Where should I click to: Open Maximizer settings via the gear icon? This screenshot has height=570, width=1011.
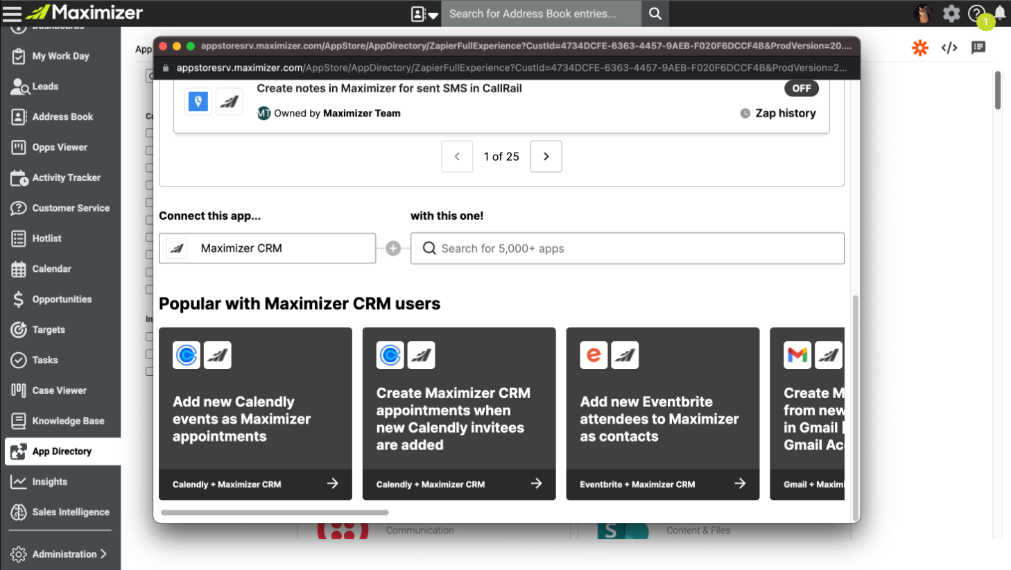pyautogui.click(x=952, y=13)
